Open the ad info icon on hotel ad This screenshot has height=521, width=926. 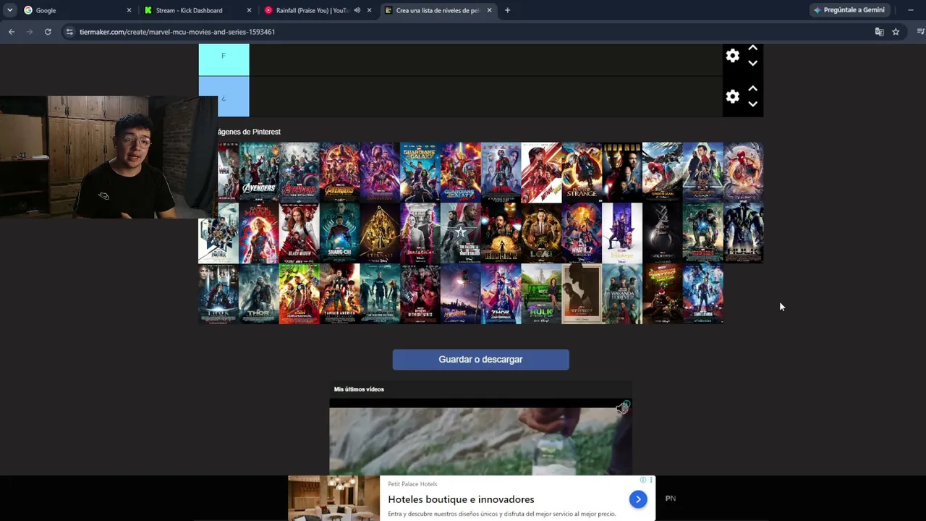(x=642, y=480)
